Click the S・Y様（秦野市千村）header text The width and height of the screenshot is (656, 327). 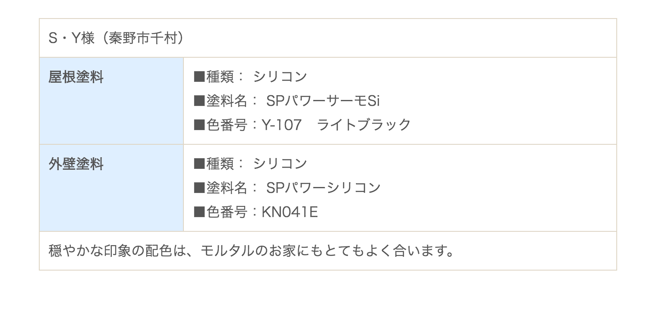point(117,38)
